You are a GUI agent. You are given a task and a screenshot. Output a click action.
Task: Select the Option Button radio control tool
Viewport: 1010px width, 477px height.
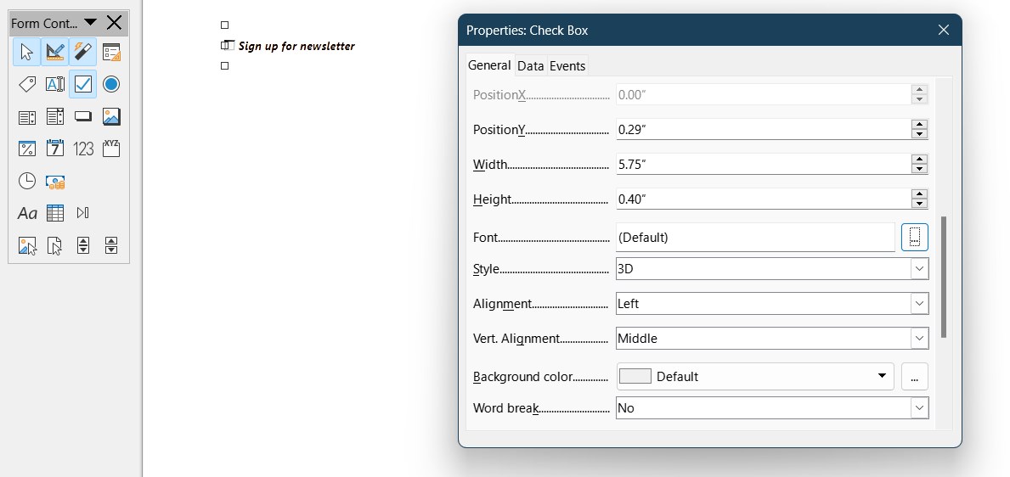point(111,84)
